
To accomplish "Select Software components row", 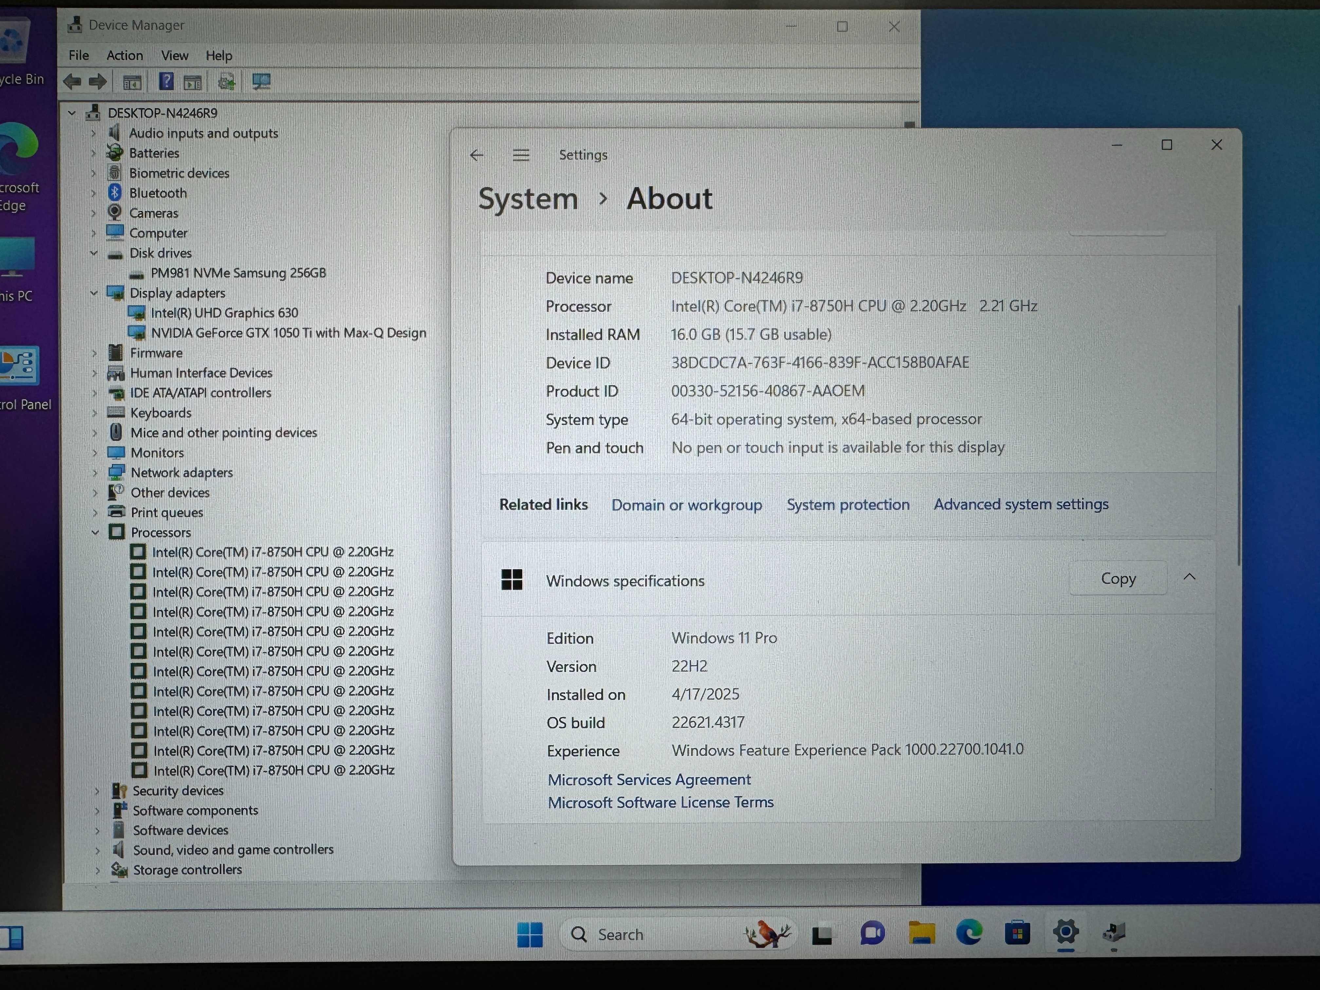I will pos(195,810).
